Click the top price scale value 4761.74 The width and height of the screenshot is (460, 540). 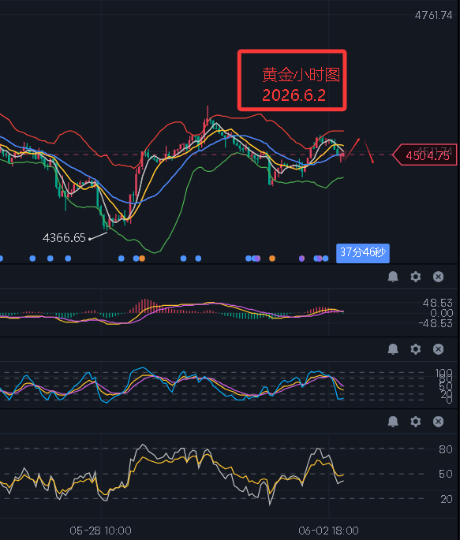click(433, 15)
